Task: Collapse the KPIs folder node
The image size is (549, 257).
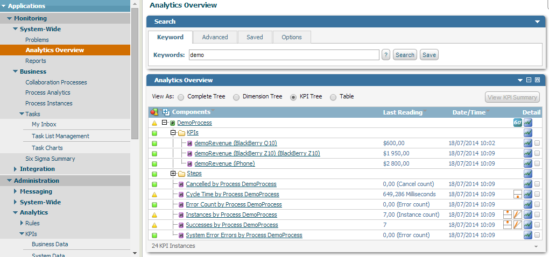Action: click(x=173, y=133)
